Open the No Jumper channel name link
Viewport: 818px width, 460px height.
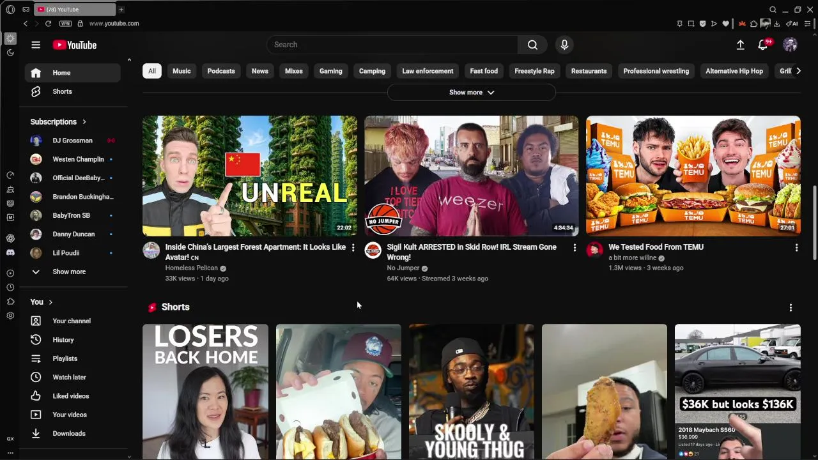click(x=403, y=268)
